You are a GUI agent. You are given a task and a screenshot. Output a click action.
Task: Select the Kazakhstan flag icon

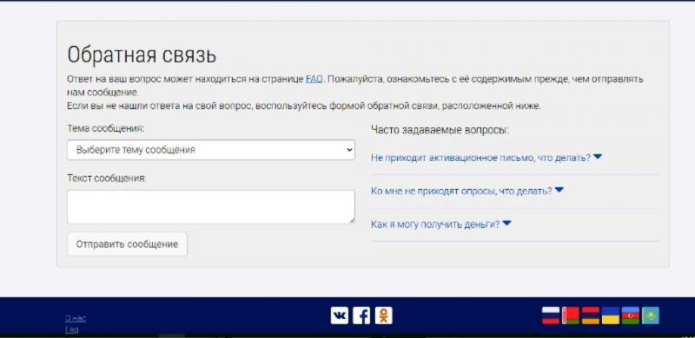[650, 315]
